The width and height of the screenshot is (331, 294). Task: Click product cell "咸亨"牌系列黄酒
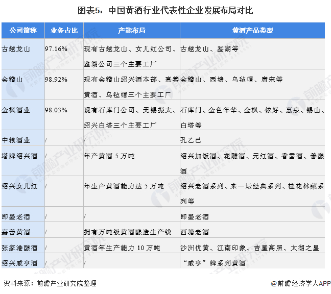click(x=252, y=261)
